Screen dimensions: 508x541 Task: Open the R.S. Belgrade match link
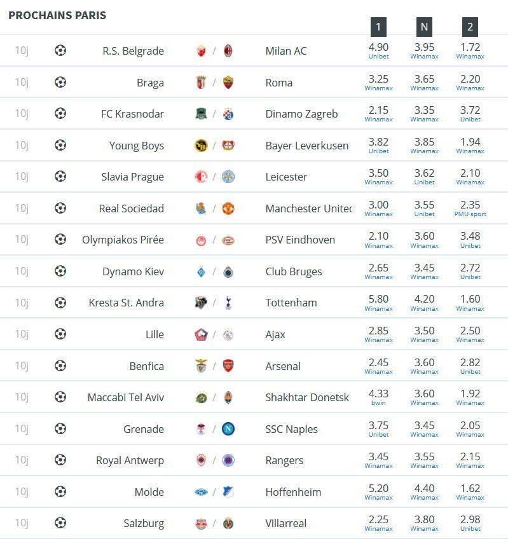[x=134, y=51]
